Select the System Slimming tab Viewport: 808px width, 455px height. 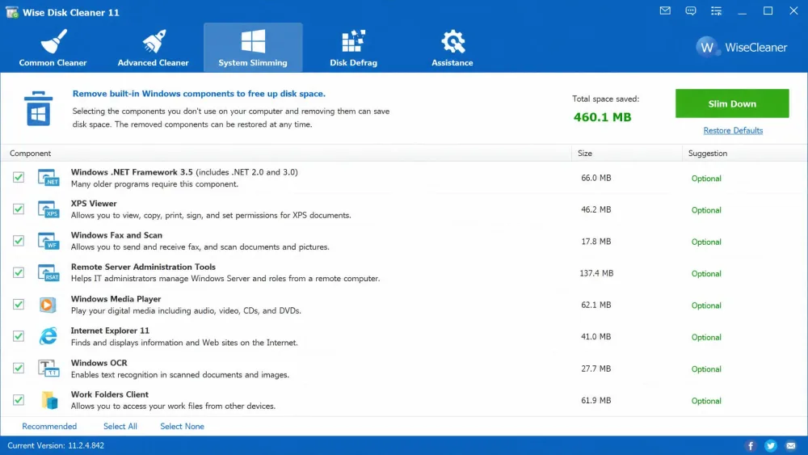coord(253,48)
